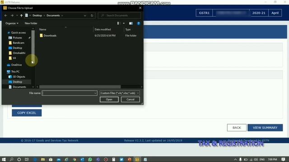Click the GSTR1 header box

click(x=204, y=13)
